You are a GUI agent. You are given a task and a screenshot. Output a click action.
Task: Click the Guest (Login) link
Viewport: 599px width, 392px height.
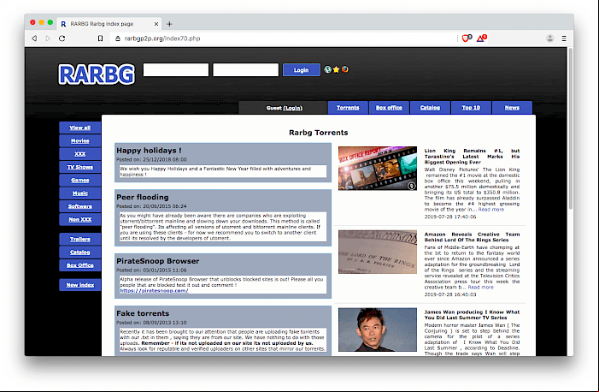tap(285, 108)
